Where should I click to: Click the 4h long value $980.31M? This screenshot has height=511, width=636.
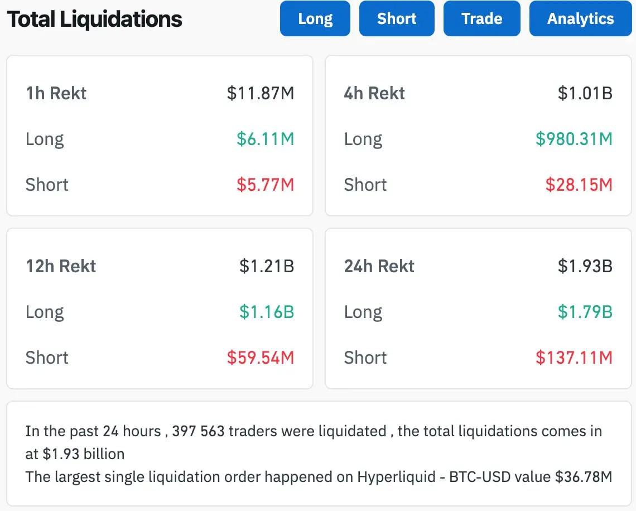(x=574, y=139)
